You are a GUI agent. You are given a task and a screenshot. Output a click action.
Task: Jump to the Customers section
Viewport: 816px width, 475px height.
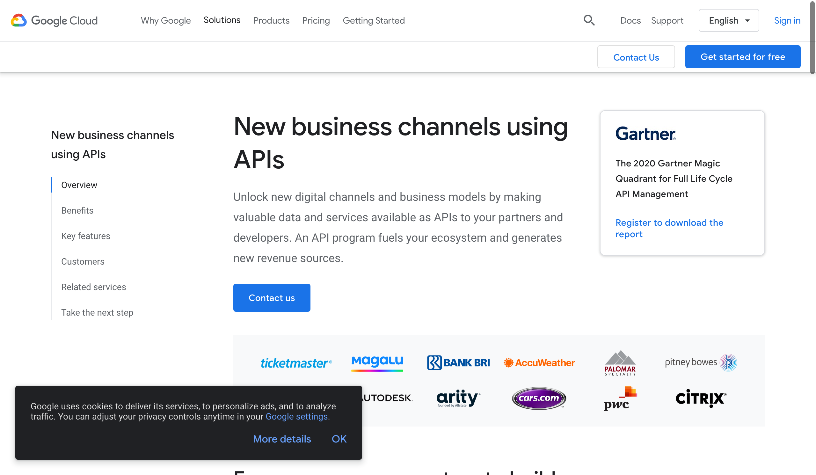pos(83,262)
